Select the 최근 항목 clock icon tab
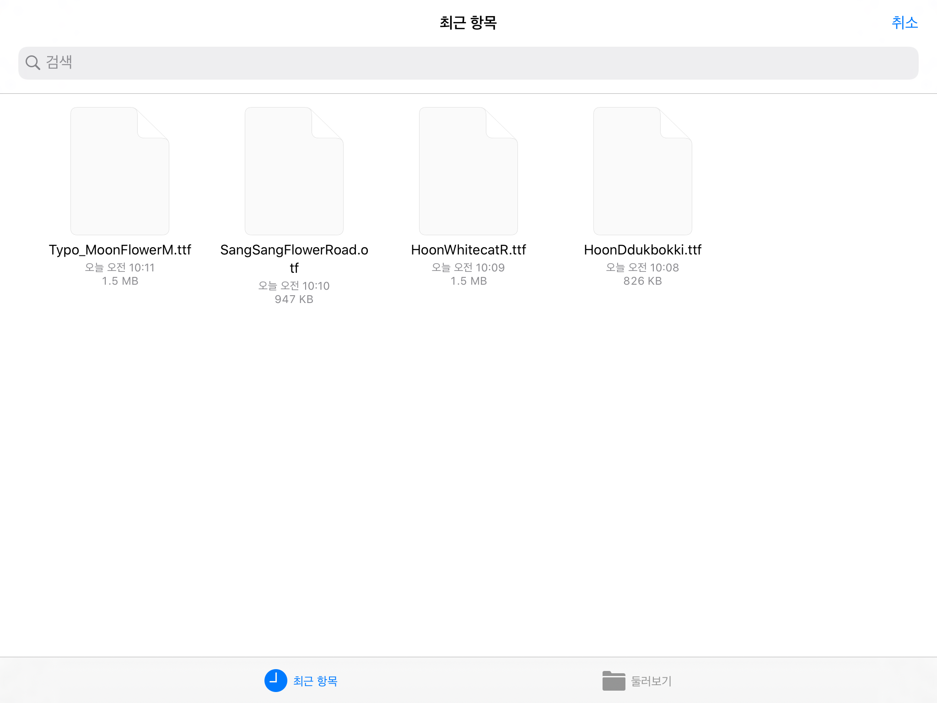 pos(276,681)
